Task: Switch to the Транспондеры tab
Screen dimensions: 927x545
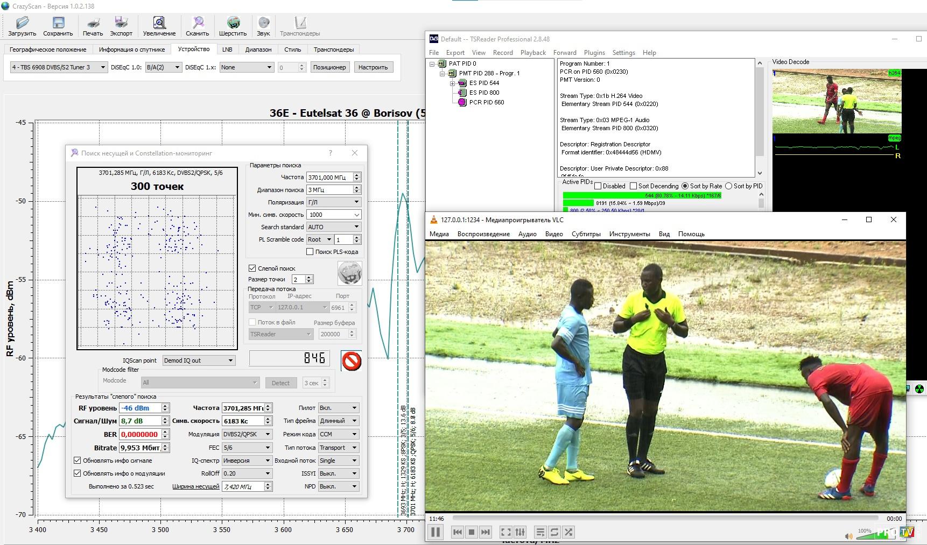Action: (334, 49)
